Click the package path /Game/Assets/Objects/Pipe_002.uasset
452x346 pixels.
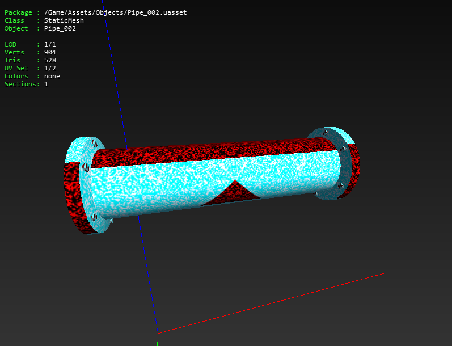click(115, 12)
